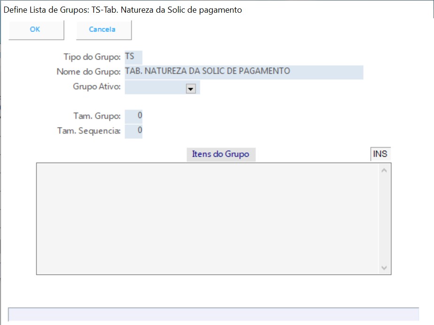Click inside the Grupo Ativo combo box field
Viewport: 434px width, 325px height.
[x=155, y=88]
